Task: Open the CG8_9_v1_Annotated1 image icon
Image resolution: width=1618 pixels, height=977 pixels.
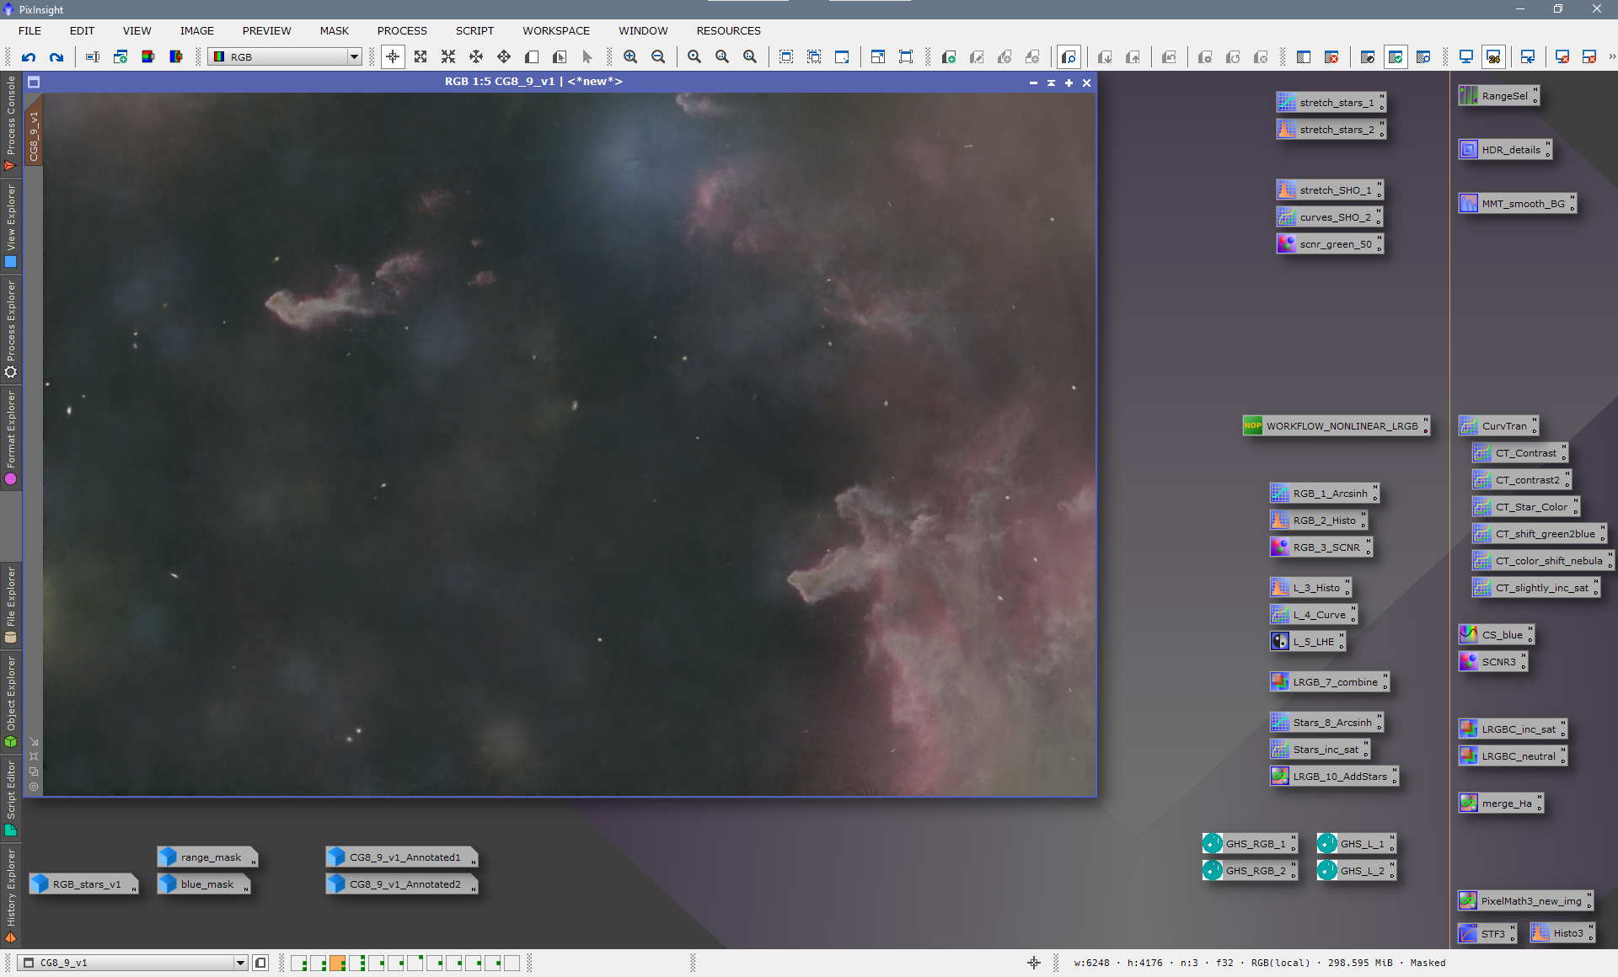Action: point(402,857)
